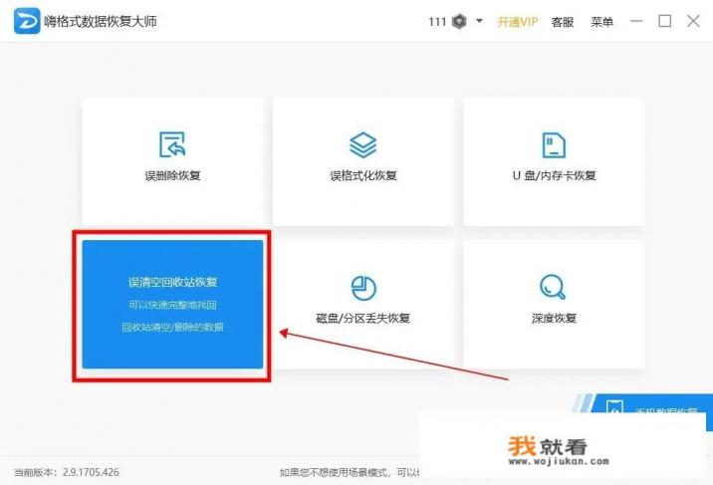The height and width of the screenshot is (485, 713).
Task: Click the 误格式化恢复 label
Action: pos(363,175)
